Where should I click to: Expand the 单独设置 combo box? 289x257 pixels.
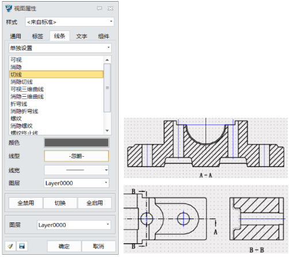60,48
